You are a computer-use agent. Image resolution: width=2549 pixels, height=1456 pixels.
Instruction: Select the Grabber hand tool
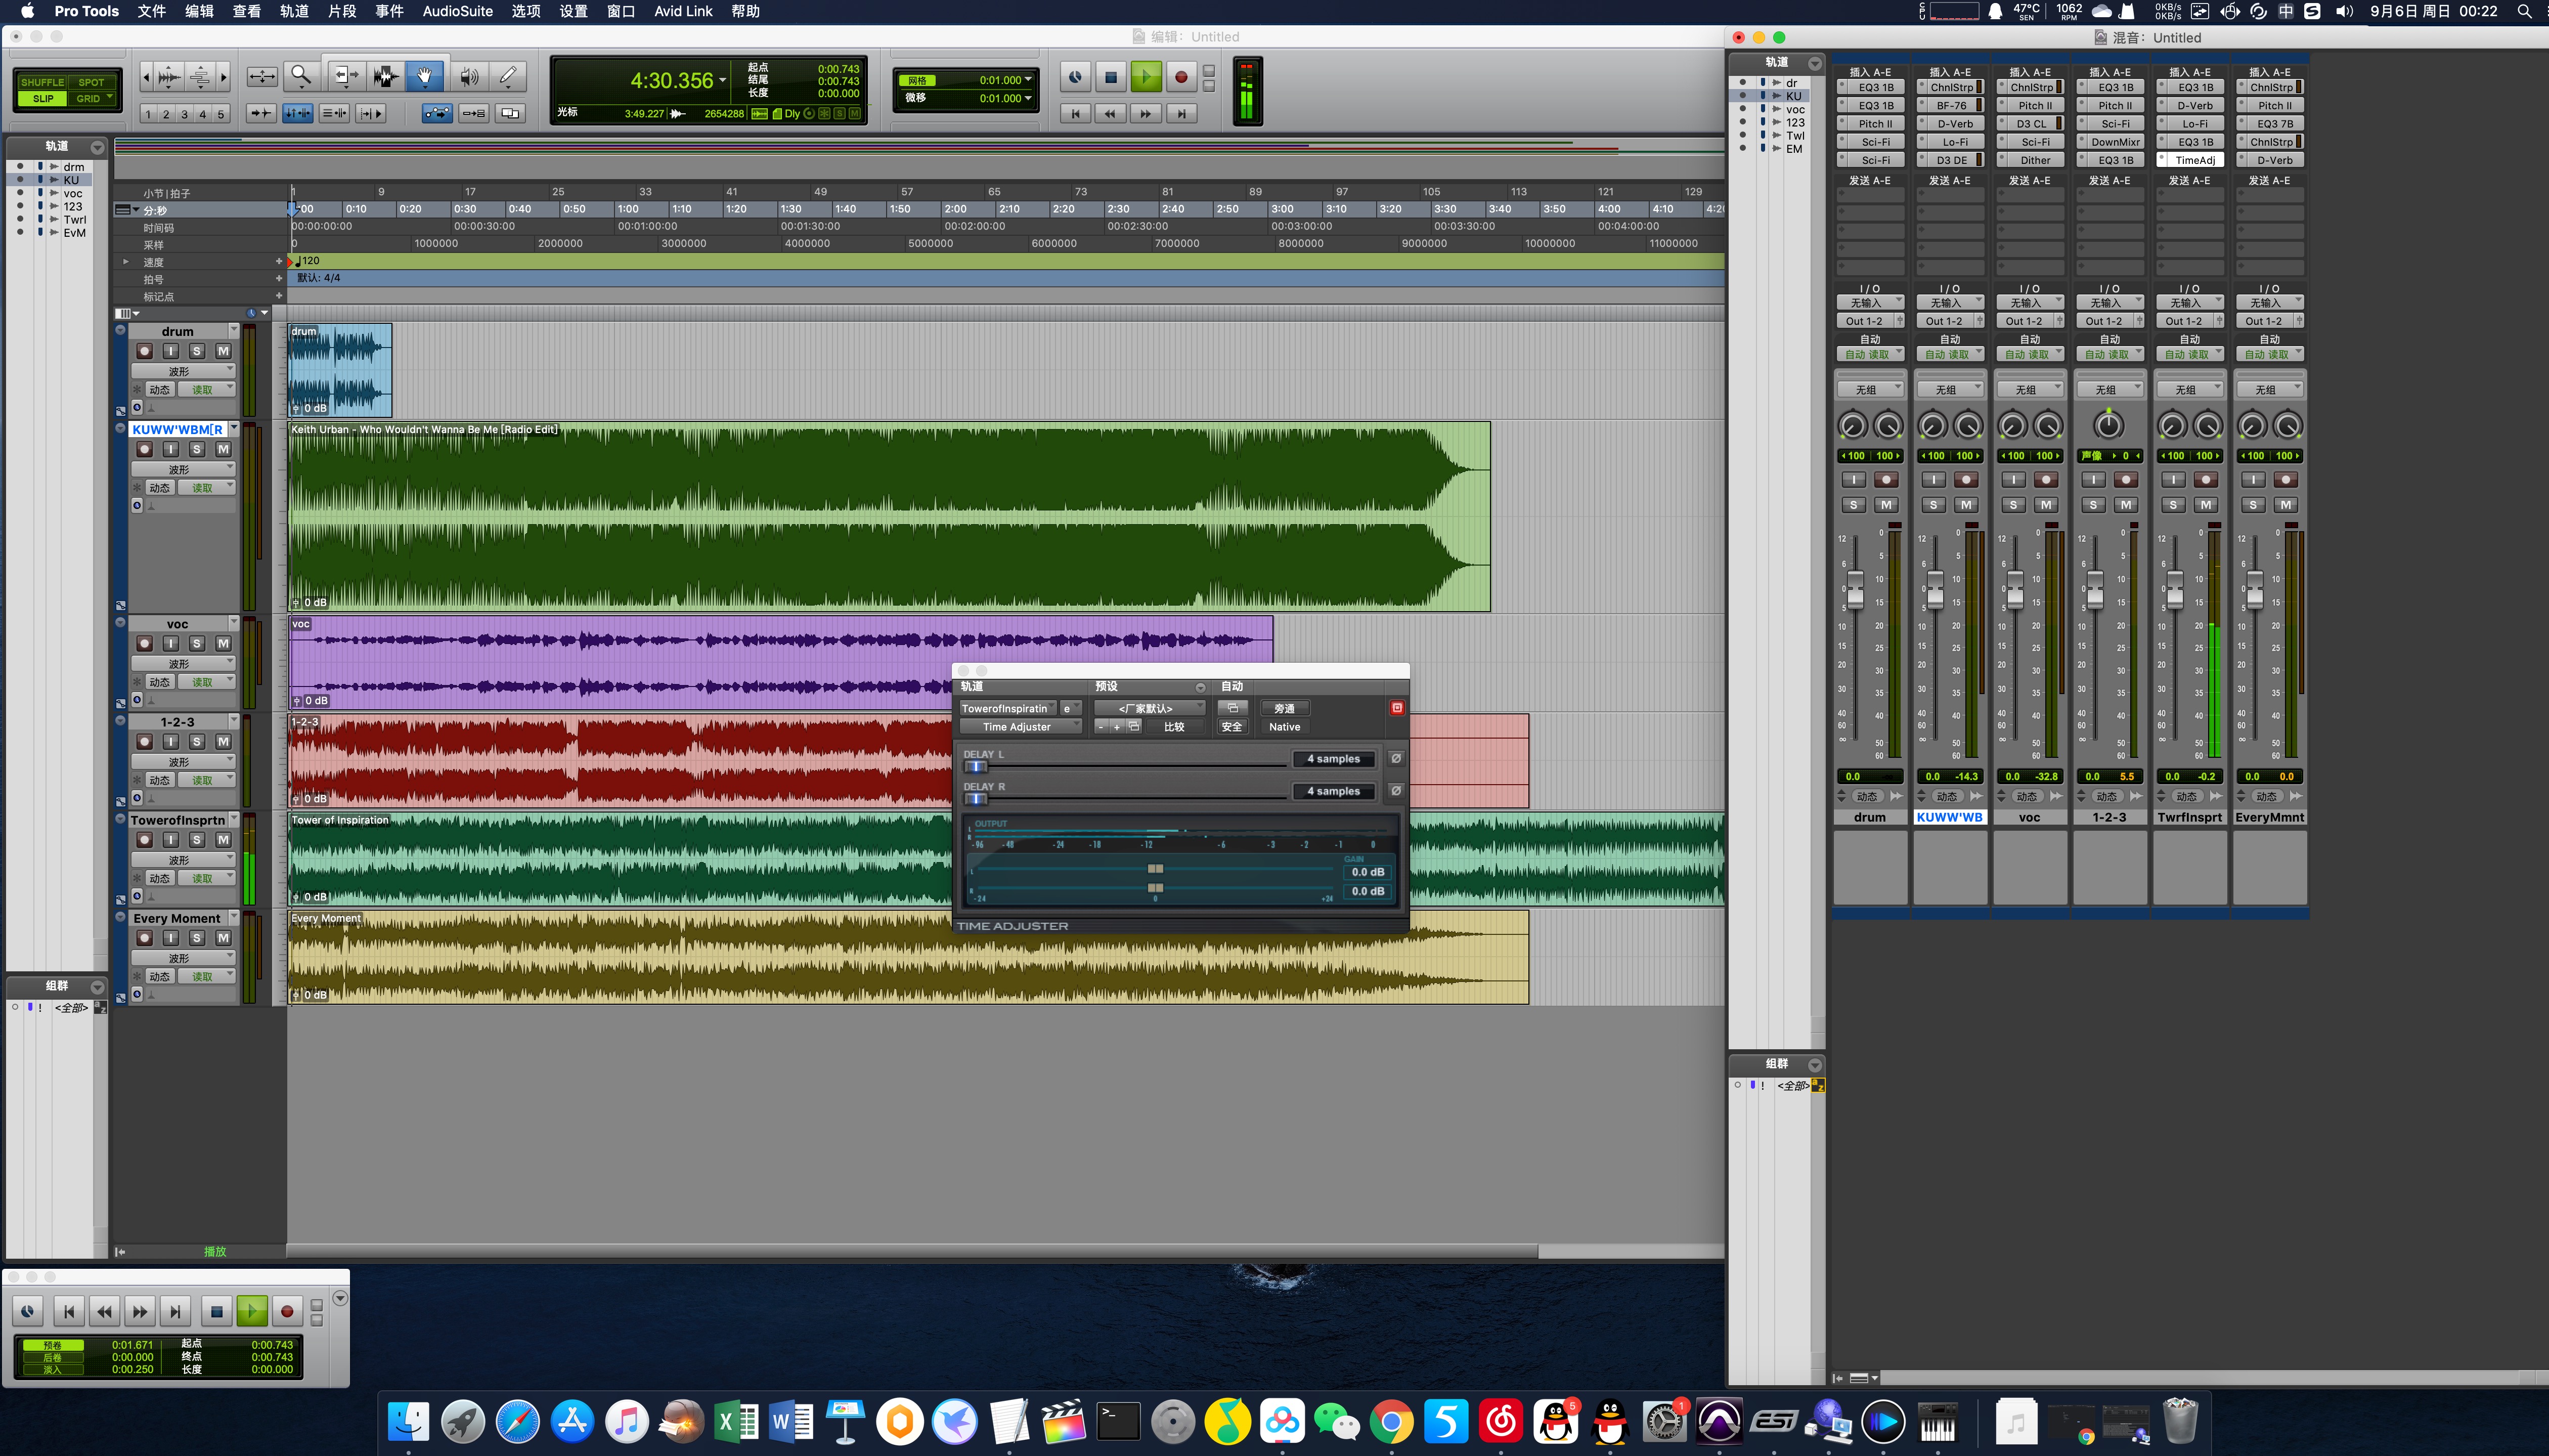[425, 77]
